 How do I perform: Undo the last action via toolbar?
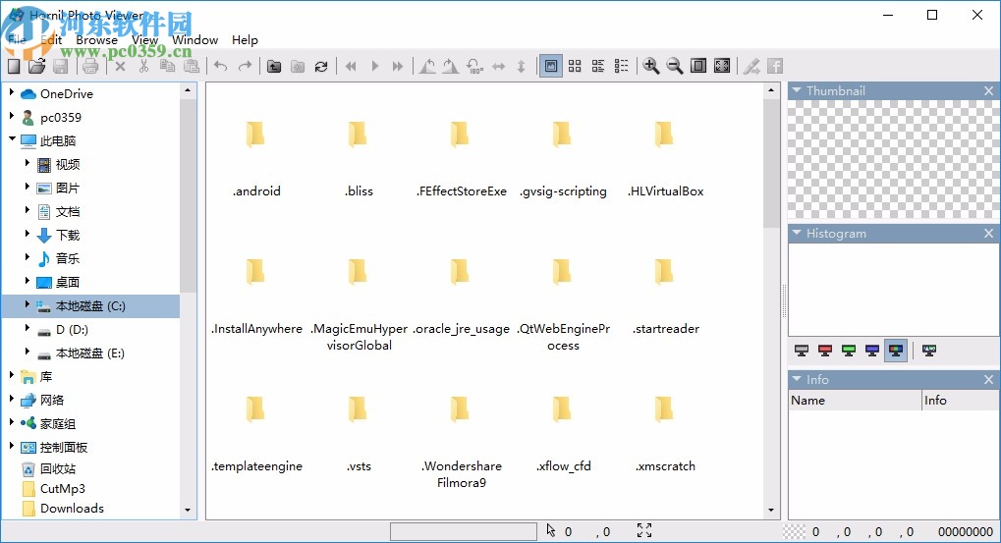pyautogui.click(x=221, y=66)
